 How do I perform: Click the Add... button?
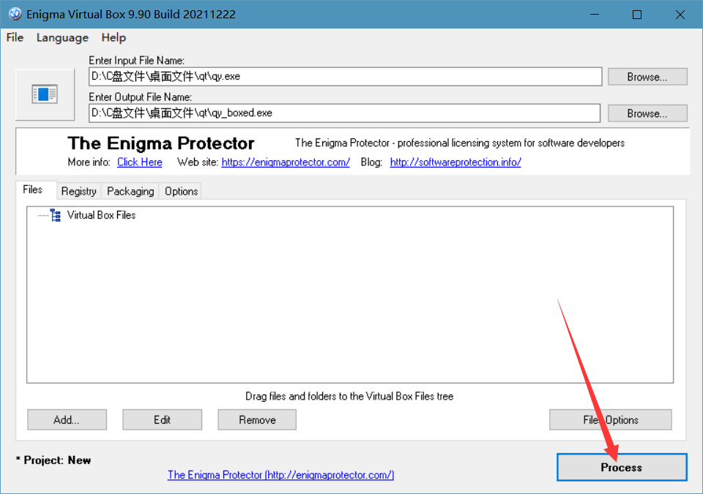[x=67, y=419]
